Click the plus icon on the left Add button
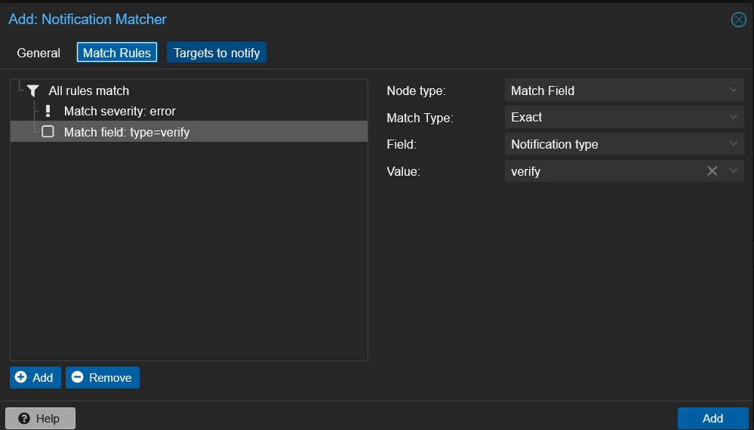This screenshot has width=754, height=430. (x=21, y=377)
